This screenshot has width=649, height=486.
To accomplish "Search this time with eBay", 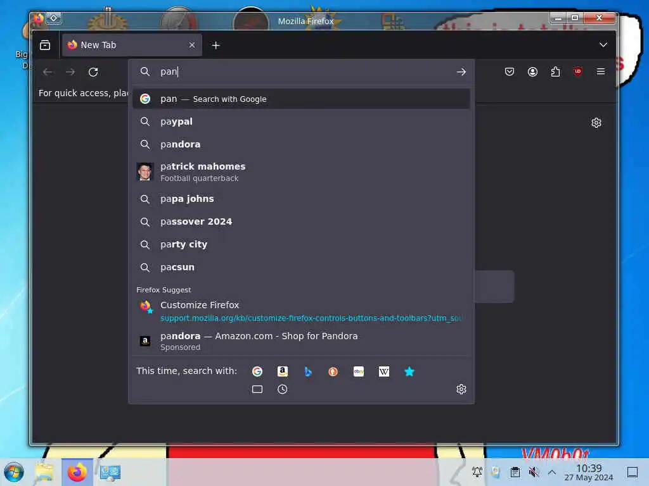I will tap(359, 371).
